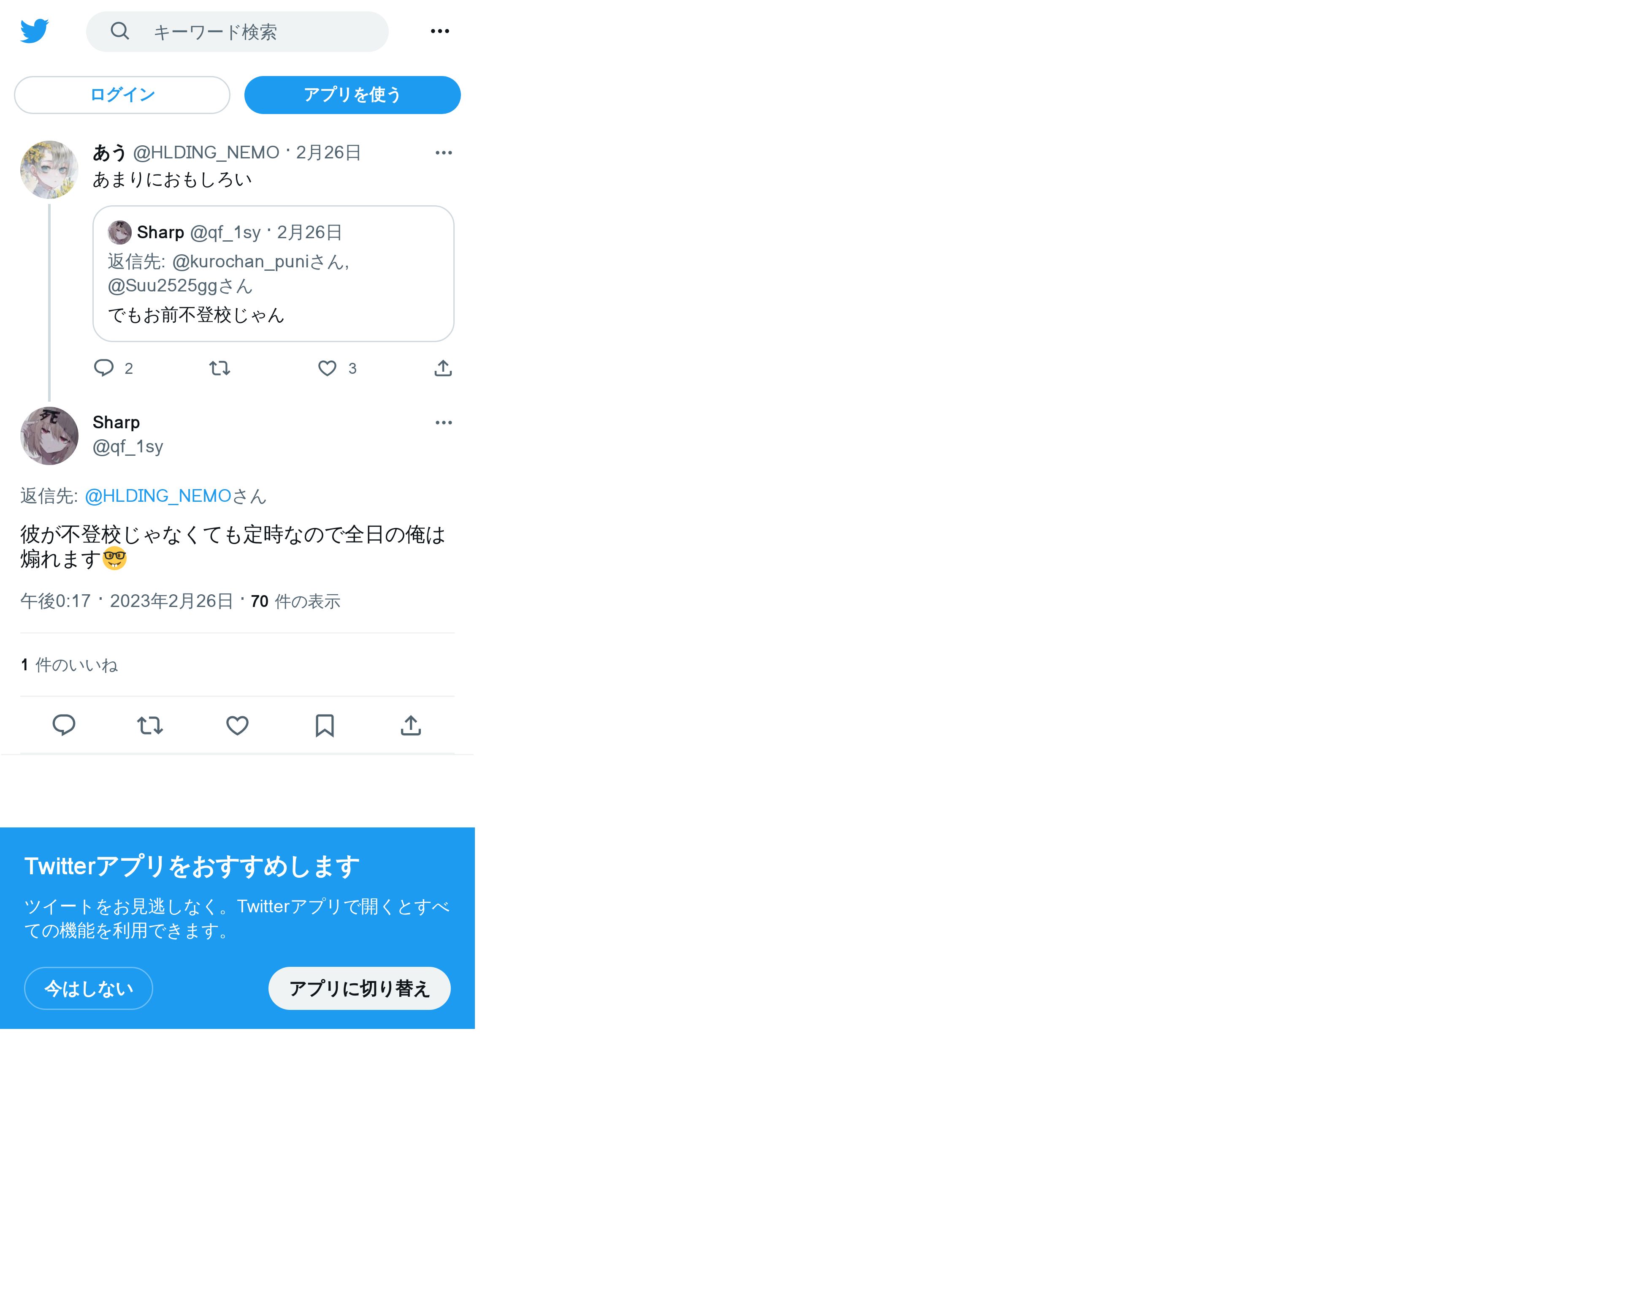Click the アプリを使う button

click(352, 95)
